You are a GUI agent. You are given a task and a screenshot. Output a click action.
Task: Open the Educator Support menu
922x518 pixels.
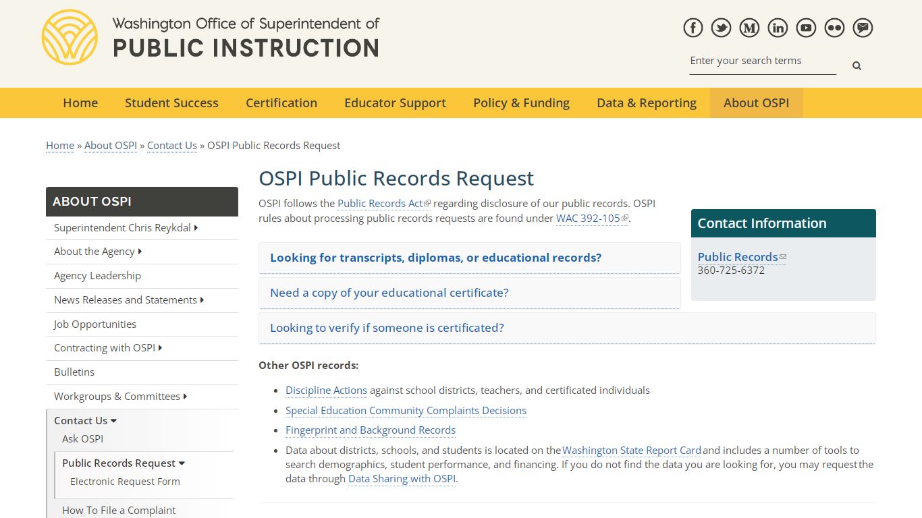tap(395, 103)
